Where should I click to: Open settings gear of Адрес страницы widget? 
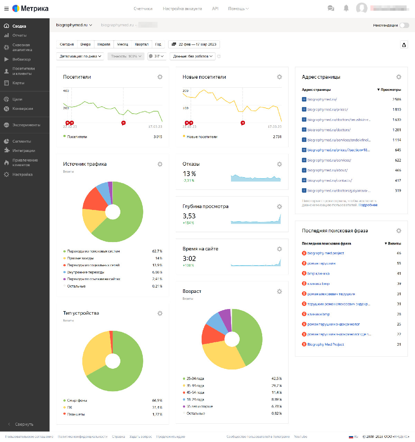pos(399,77)
